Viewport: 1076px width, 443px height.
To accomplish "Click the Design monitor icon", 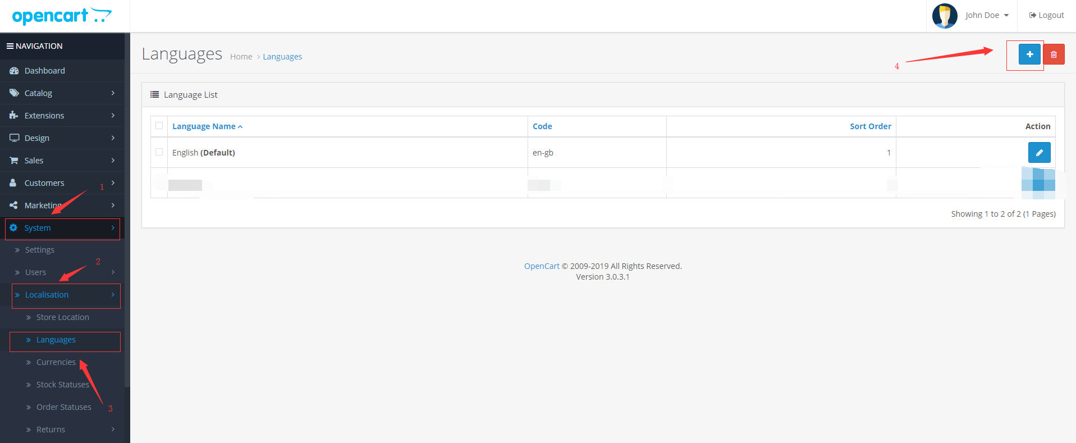I will [x=14, y=138].
